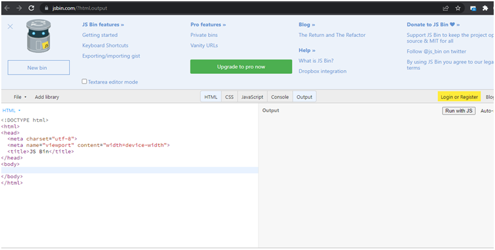Open Follow @js_bin on twitter link
This screenshot has height=250, width=495.
click(436, 51)
